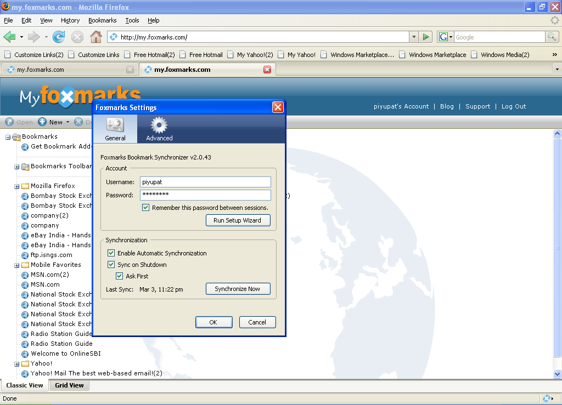Click the Forward navigation arrow

(33, 37)
